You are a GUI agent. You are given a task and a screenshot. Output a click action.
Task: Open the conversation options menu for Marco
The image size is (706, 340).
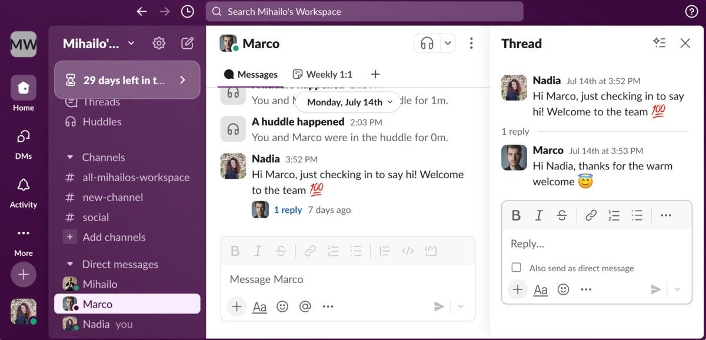point(471,43)
